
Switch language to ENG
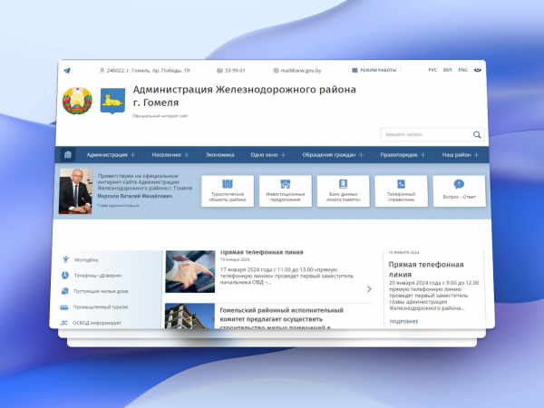click(x=462, y=70)
